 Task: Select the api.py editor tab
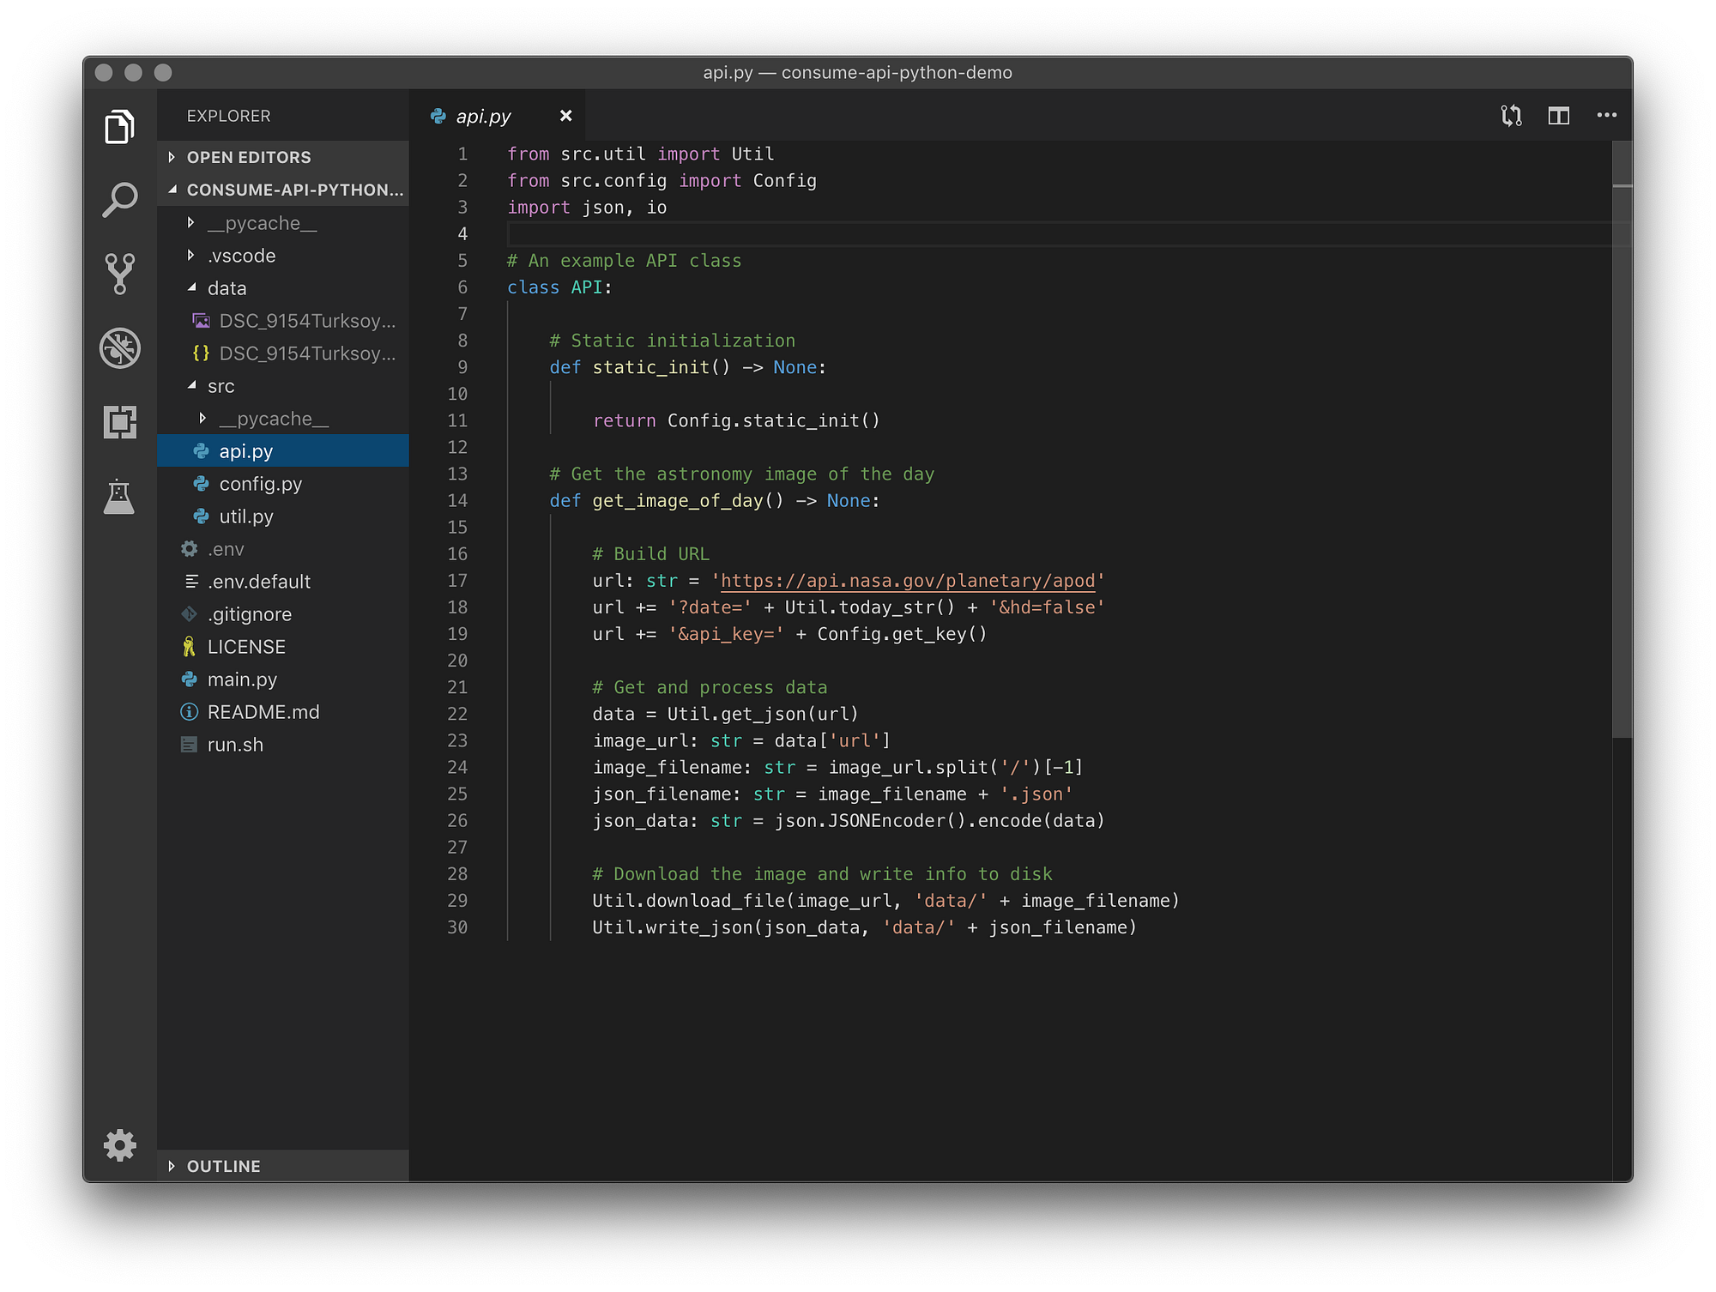(x=483, y=115)
